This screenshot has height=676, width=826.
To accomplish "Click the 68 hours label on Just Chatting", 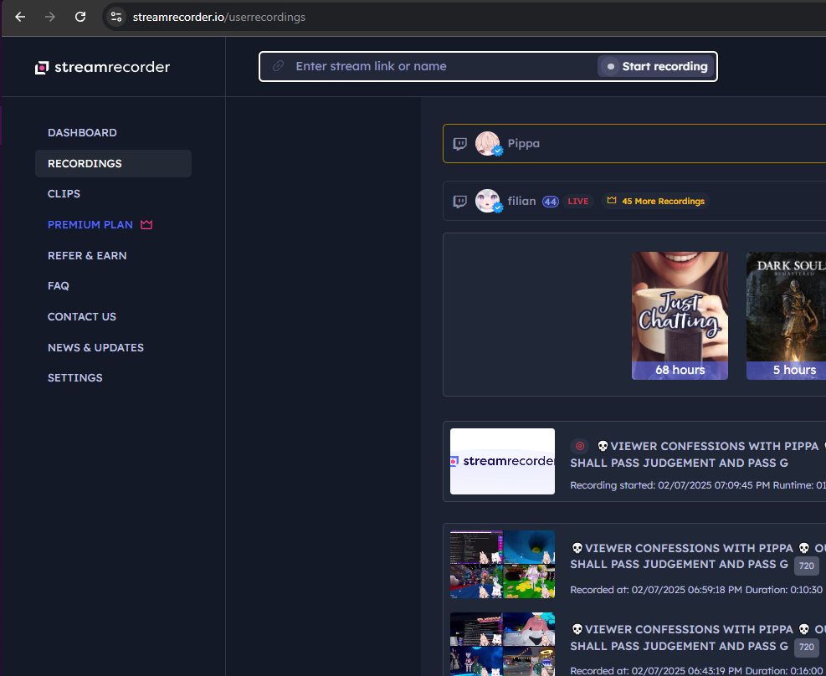I will (680, 370).
